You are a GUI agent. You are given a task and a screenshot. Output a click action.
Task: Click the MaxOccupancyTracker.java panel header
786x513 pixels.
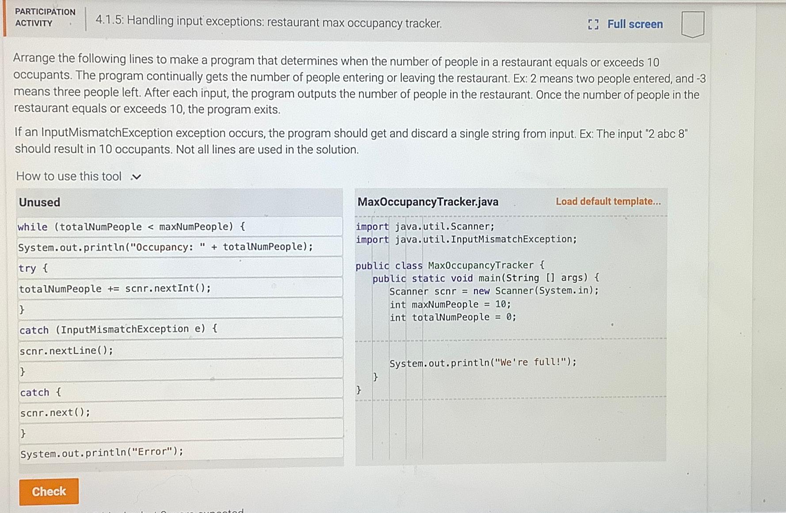pos(427,201)
